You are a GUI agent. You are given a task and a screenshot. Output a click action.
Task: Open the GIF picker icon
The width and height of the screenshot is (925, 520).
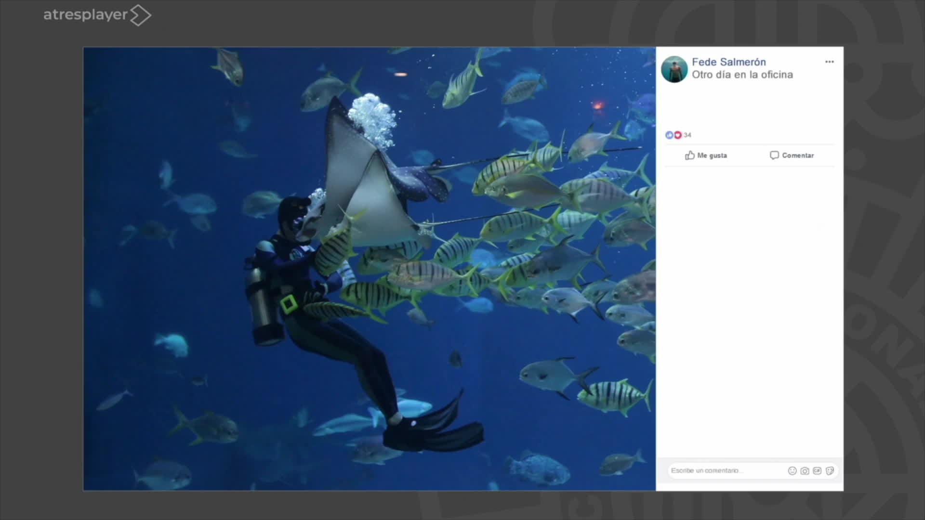[817, 471]
